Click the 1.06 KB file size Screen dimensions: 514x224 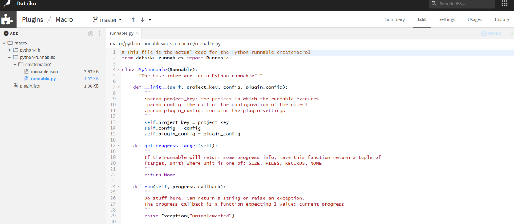(x=91, y=86)
